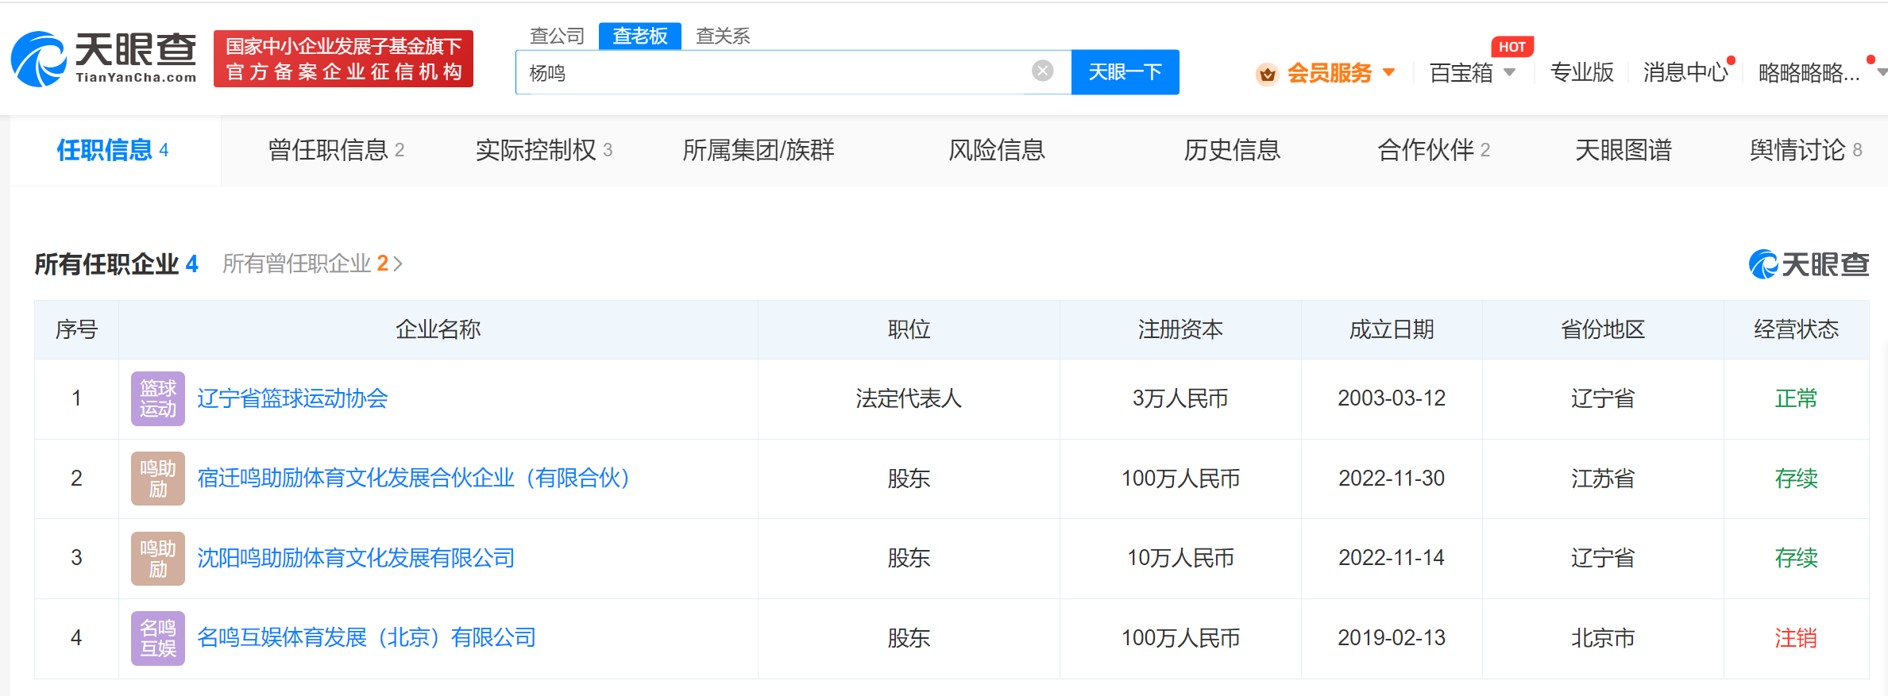The height and width of the screenshot is (696, 1888).
Task: Clear the search field with the X icon
Action: click(1042, 71)
